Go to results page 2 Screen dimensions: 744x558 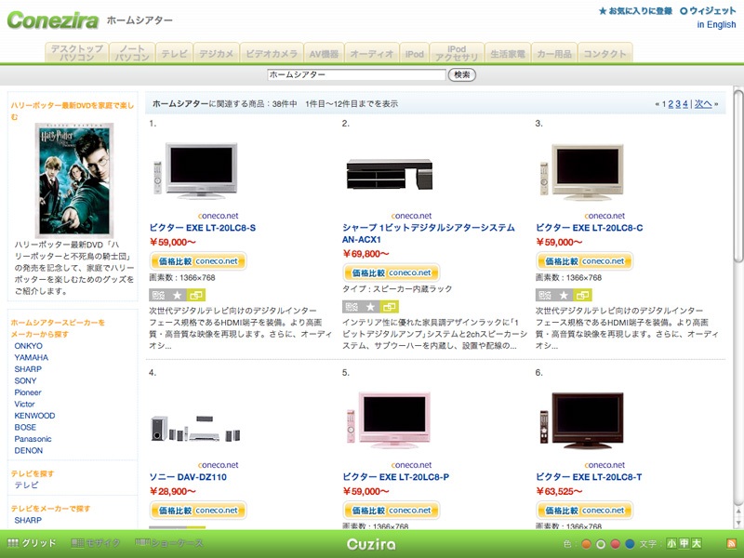click(671, 104)
